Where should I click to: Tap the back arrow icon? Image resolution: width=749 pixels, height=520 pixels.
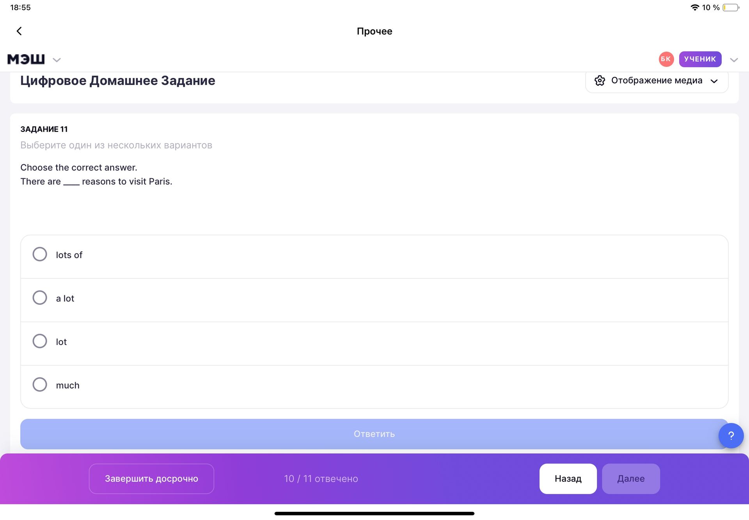click(19, 31)
